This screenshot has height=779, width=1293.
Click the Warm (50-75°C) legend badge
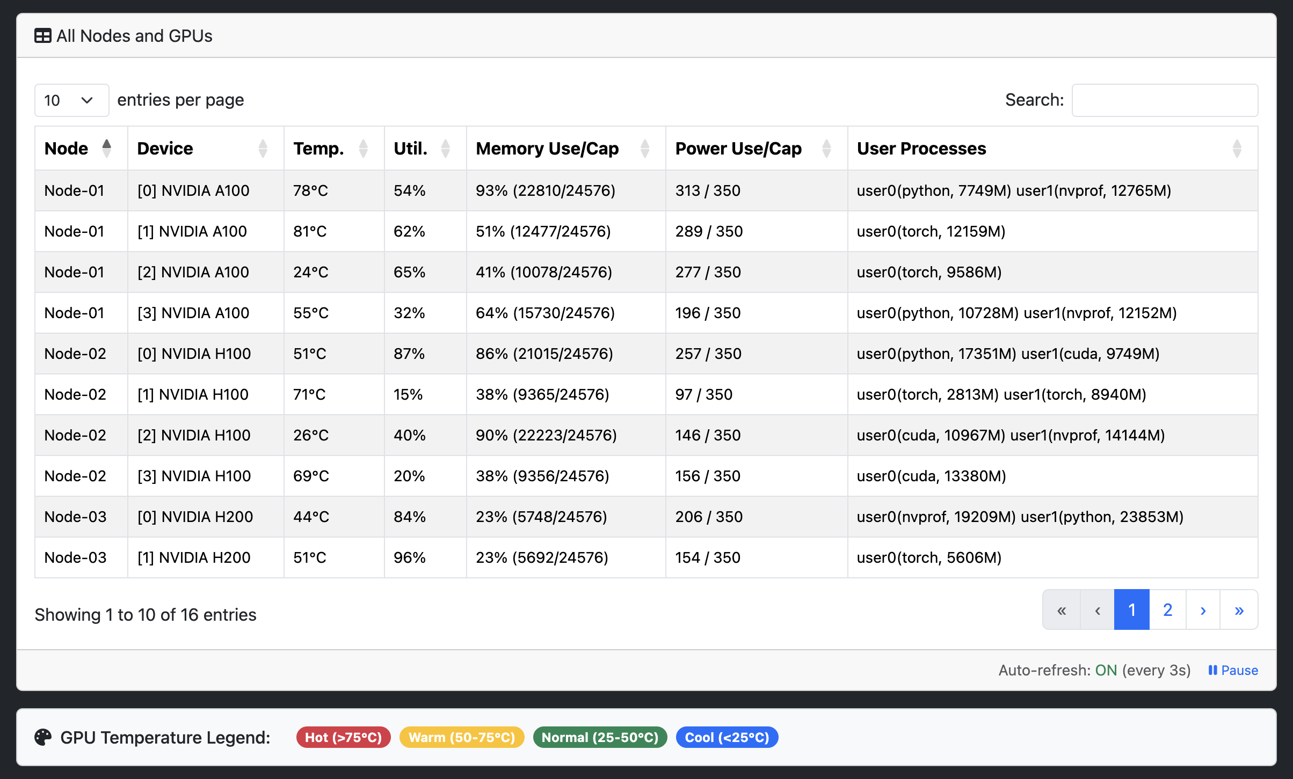pyautogui.click(x=462, y=737)
